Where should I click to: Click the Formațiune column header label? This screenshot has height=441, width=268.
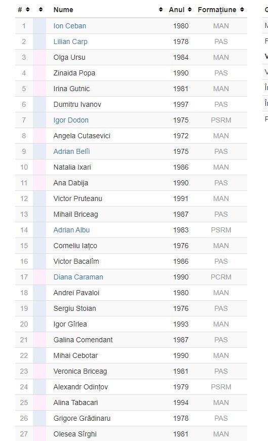(217, 10)
